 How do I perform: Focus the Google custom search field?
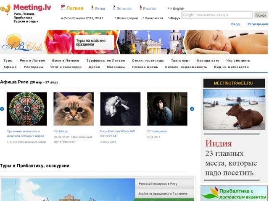(x=217, y=15)
